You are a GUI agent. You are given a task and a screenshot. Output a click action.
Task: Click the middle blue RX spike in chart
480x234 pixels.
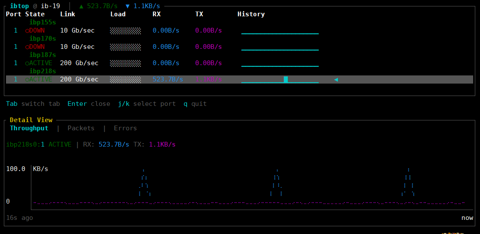click(276, 183)
